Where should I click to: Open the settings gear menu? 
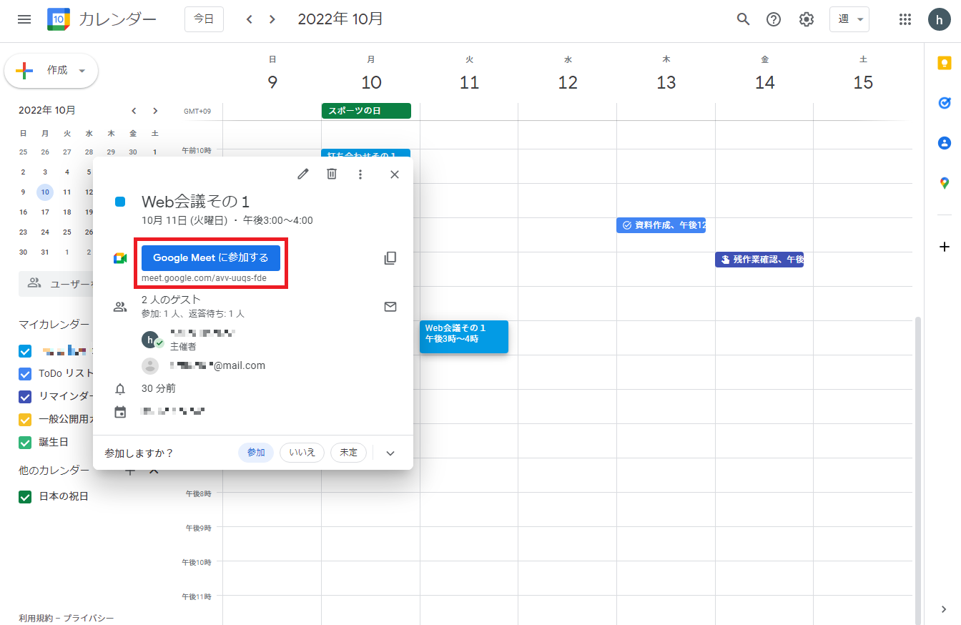pos(807,19)
